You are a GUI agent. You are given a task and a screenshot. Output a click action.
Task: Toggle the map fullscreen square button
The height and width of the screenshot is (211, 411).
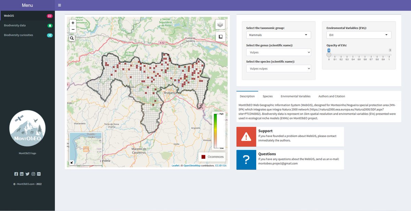tap(220, 37)
